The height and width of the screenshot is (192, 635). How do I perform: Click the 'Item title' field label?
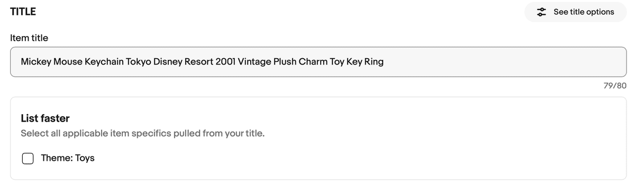29,38
